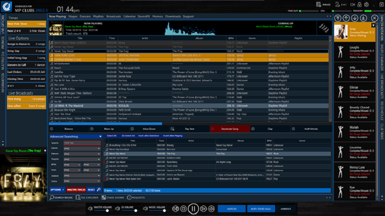Screen dimensions: 385x216
Task: Trigger the Wolf Whistle sound effect
Action: coord(311,129)
